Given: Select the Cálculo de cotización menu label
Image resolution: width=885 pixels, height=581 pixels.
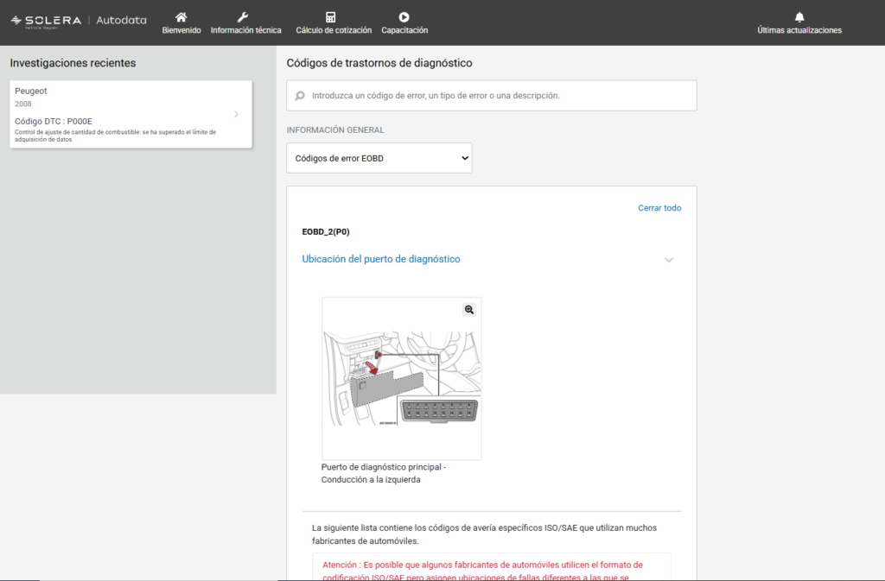Looking at the screenshot, I should 334,30.
